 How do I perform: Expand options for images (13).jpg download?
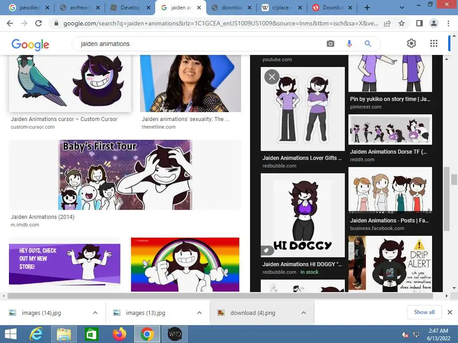click(199, 313)
